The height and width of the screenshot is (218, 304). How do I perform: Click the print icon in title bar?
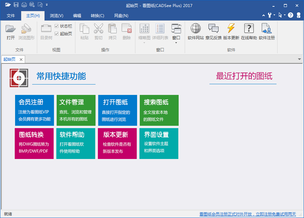click(x=24, y=5)
